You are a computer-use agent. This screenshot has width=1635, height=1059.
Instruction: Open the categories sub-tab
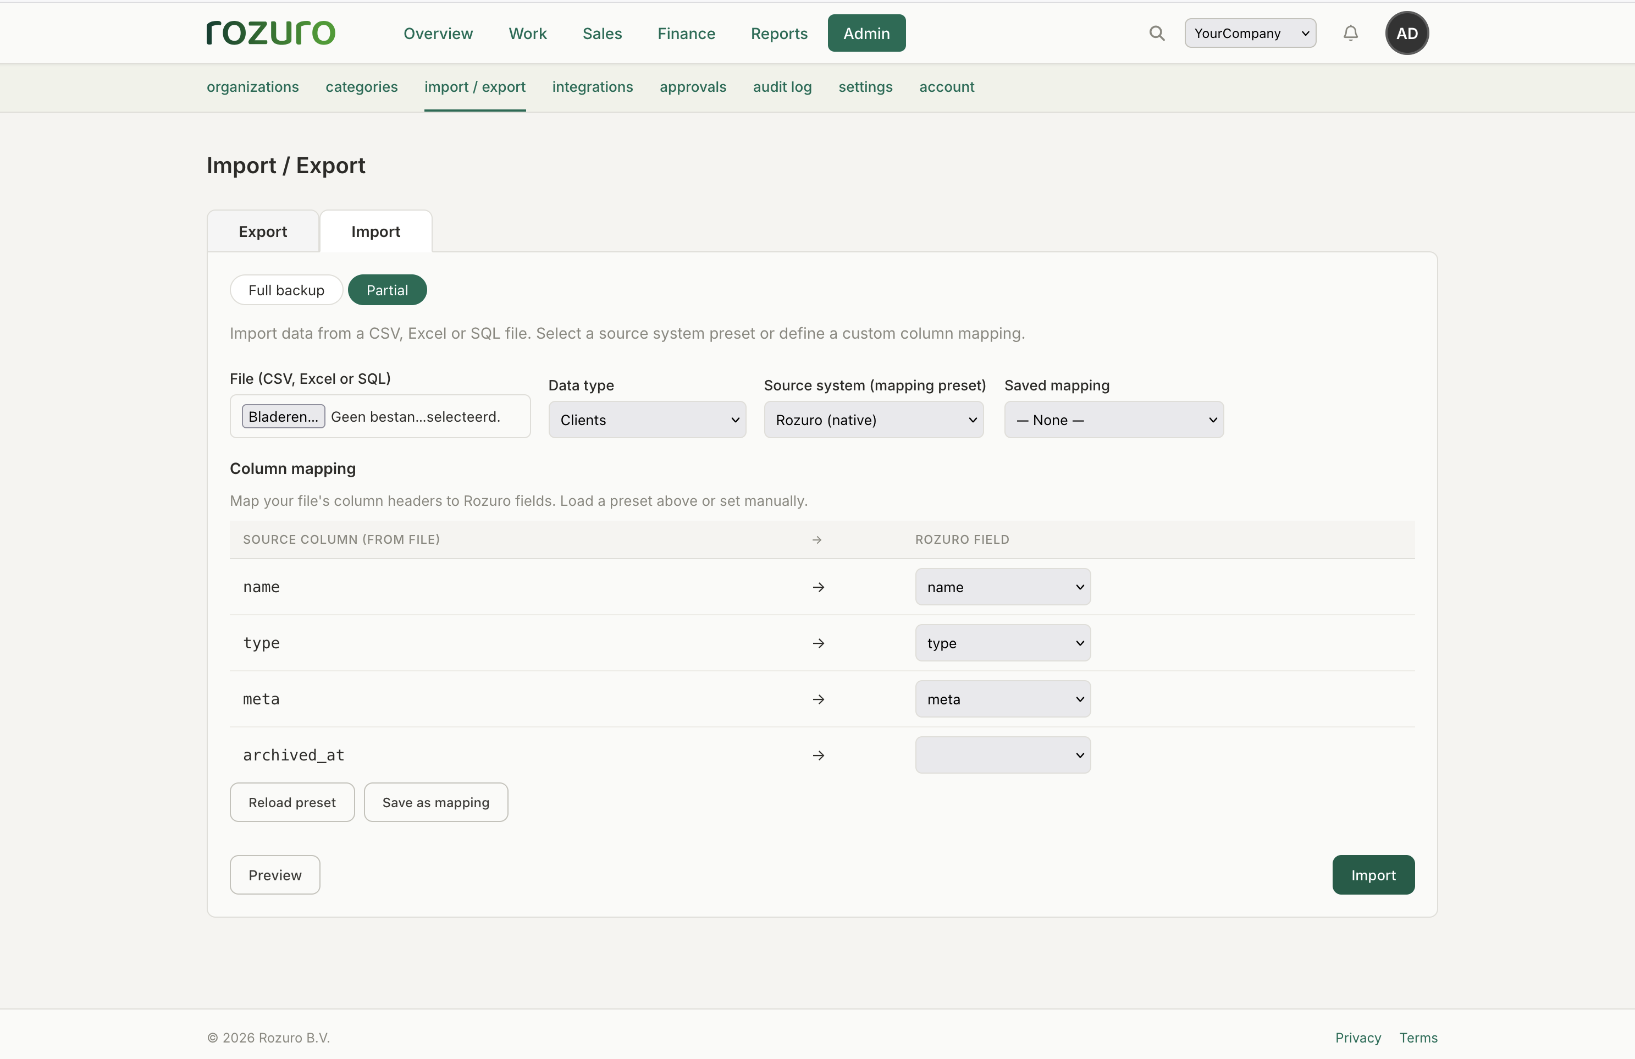click(x=361, y=86)
